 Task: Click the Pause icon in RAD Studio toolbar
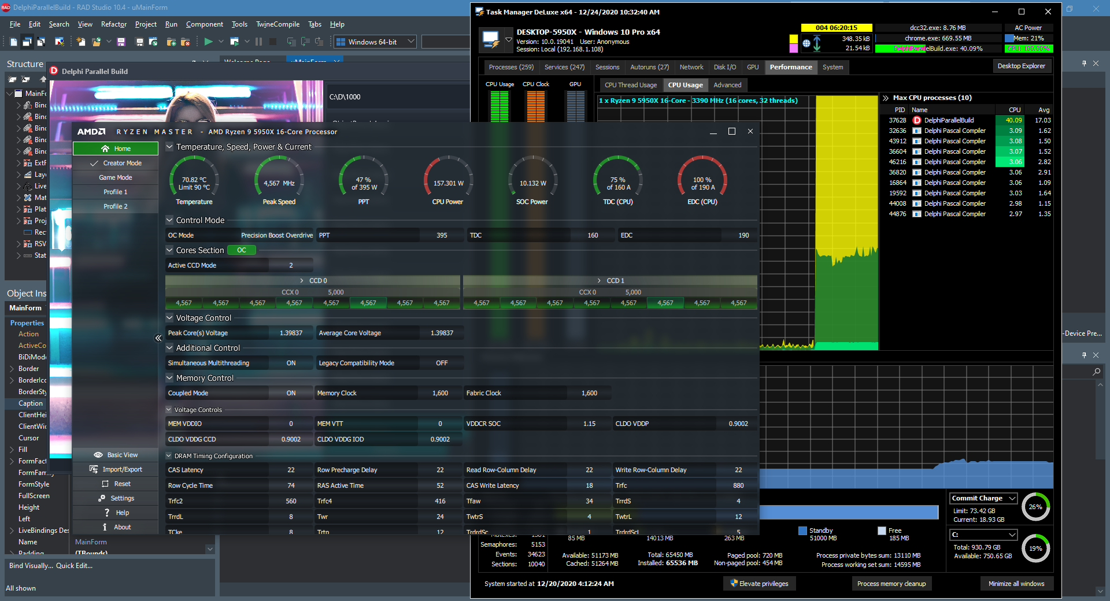258,42
